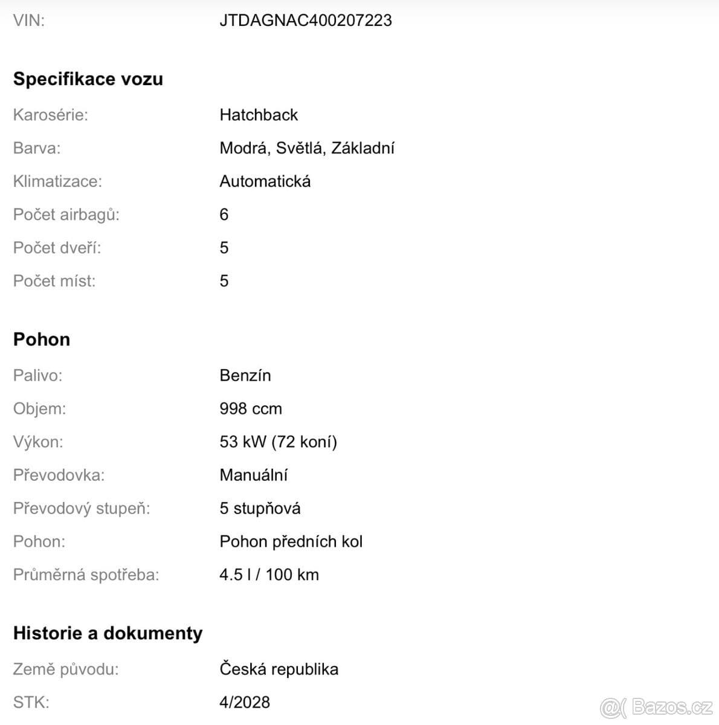Screen dimensions: 719x725
Task: Select the VIN number JTDAGNAC400207223
Action: tap(306, 21)
